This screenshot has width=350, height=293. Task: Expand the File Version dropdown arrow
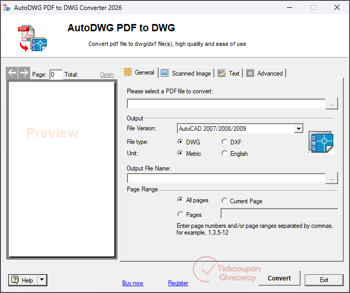pos(299,128)
